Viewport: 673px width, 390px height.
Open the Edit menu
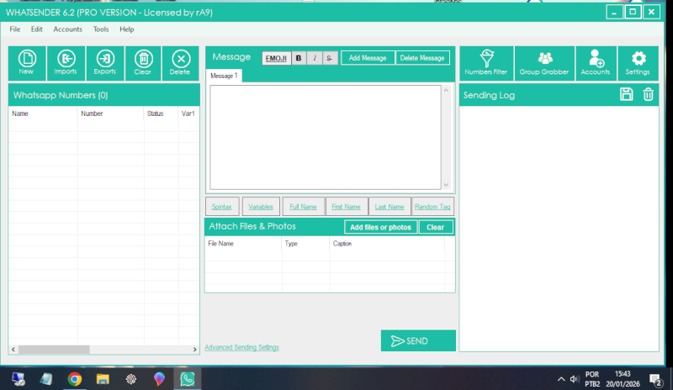pyautogui.click(x=36, y=29)
